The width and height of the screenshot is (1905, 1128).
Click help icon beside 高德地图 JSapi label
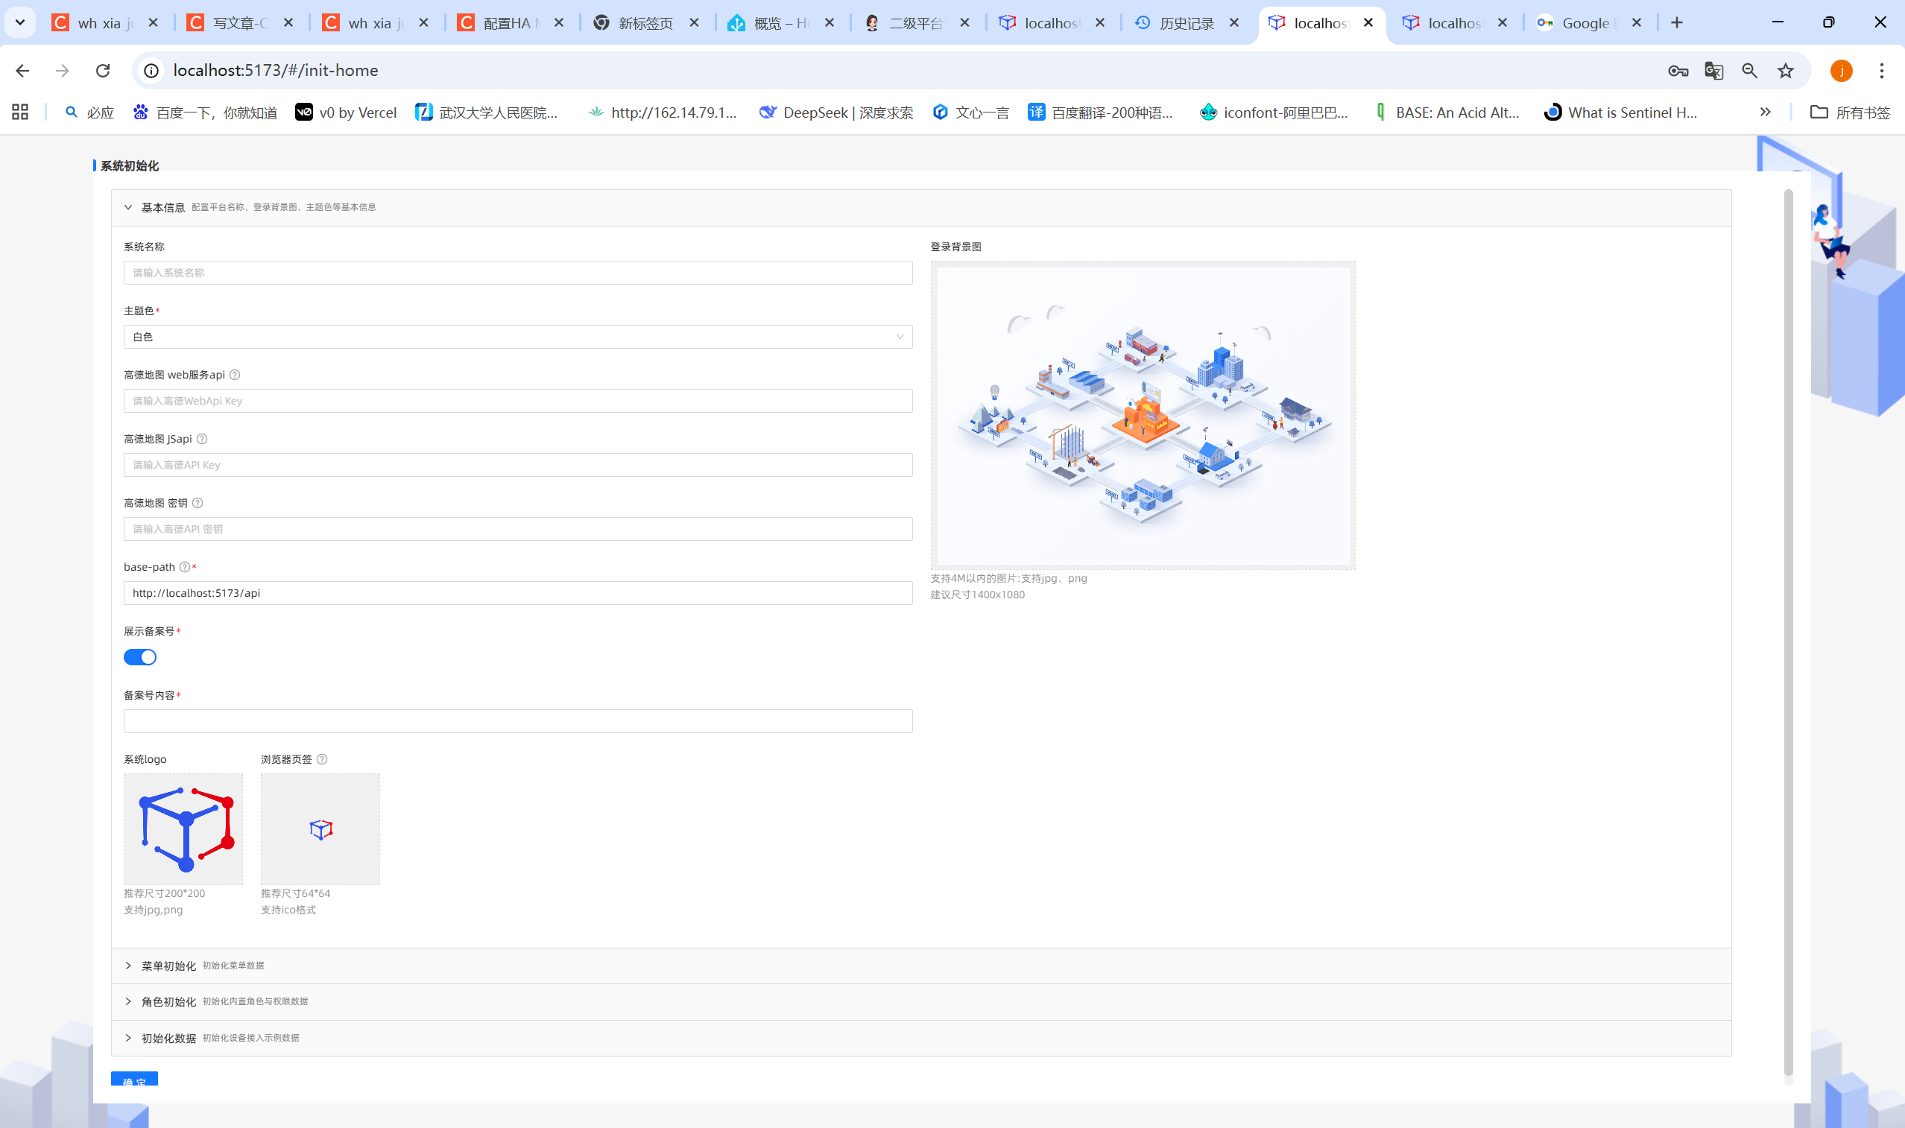(202, 439)
